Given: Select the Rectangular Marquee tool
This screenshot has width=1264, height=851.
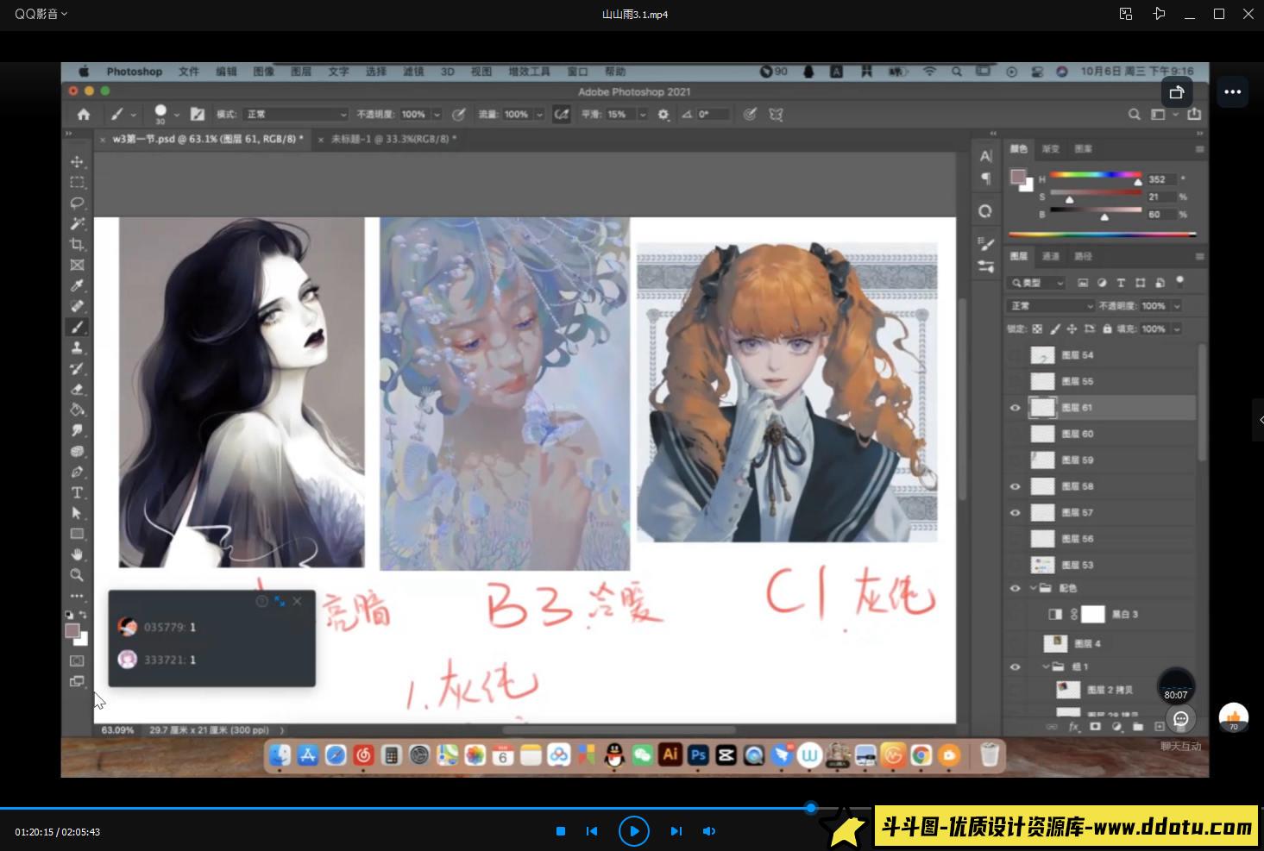Looking at the screenshot, I should click(x=77, y=182).
